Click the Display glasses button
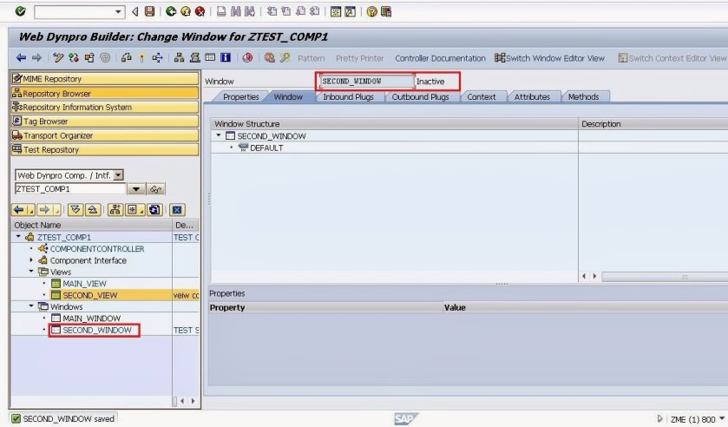Image resolution: width=728 pixels, height=427 pixels. (x=155, y=189)
